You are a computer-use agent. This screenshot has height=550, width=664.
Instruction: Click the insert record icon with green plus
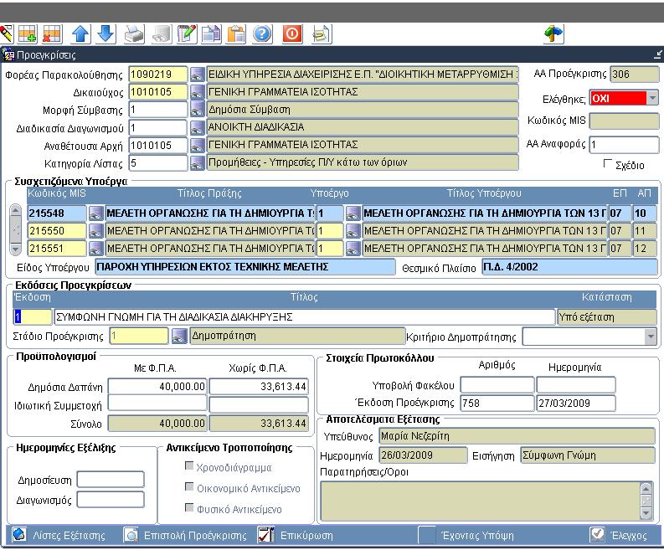click(x=28, y=33)
